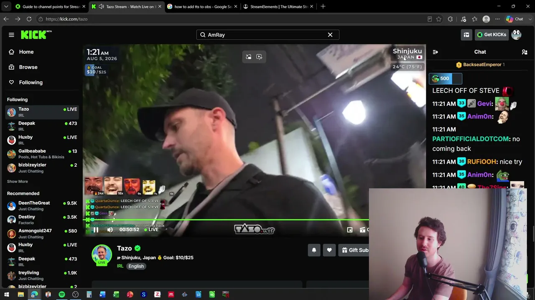Switch to the Guide to channel points tab
535x300 pixels.
click(51, 6)
